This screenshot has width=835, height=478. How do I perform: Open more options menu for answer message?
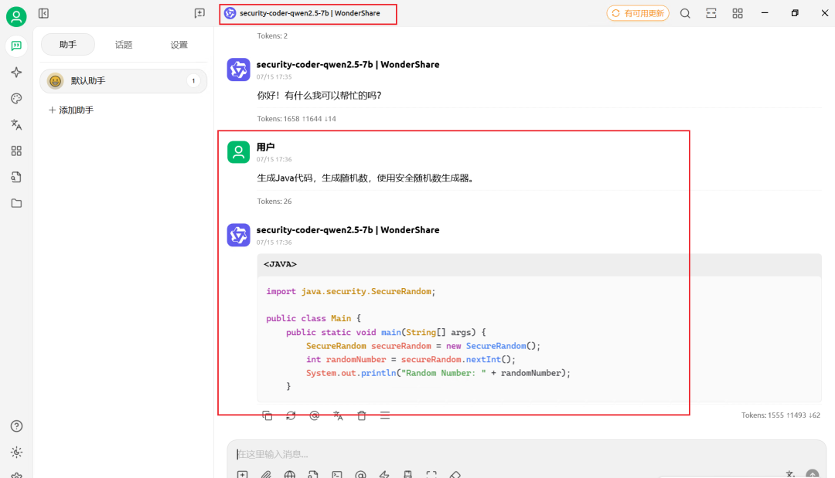385,415
